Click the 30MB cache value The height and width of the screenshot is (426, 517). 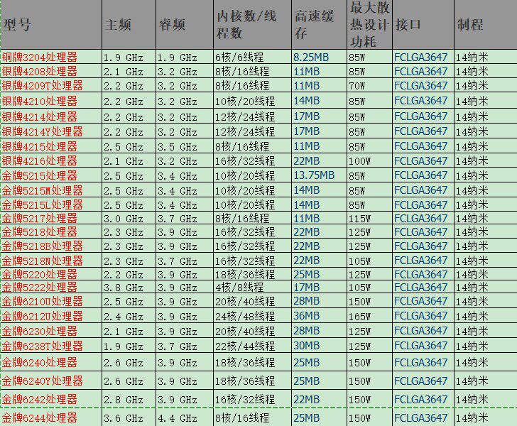(x=306, y=346)
